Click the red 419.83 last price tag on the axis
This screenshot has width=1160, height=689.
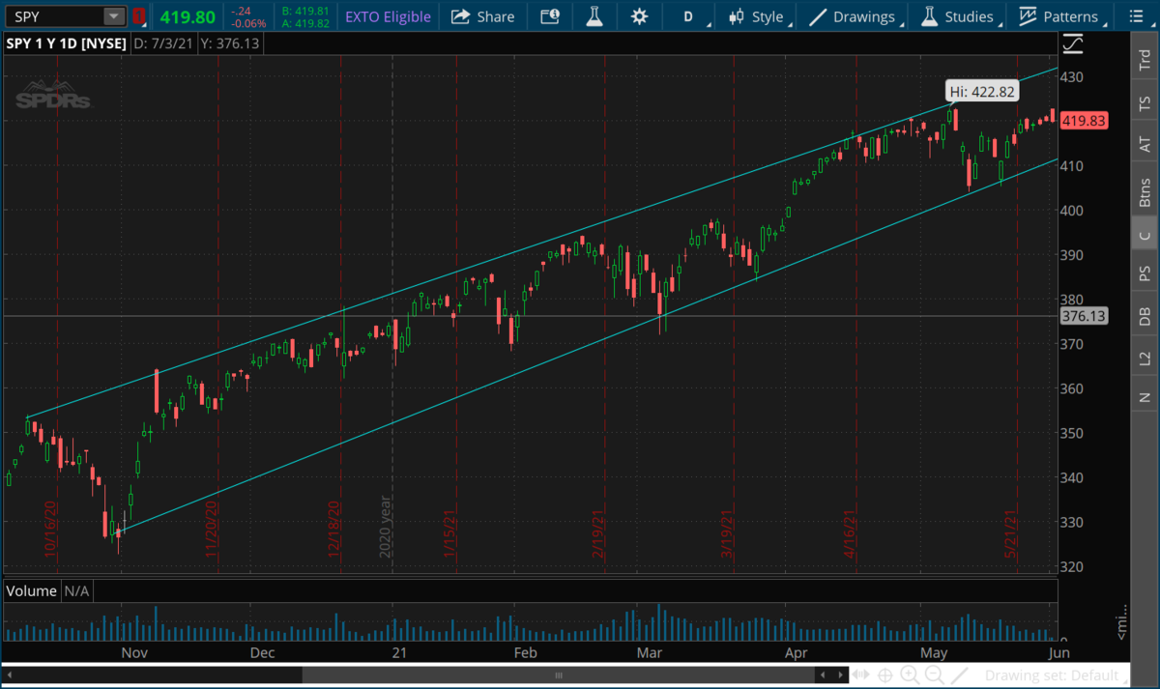(1083, 121)
